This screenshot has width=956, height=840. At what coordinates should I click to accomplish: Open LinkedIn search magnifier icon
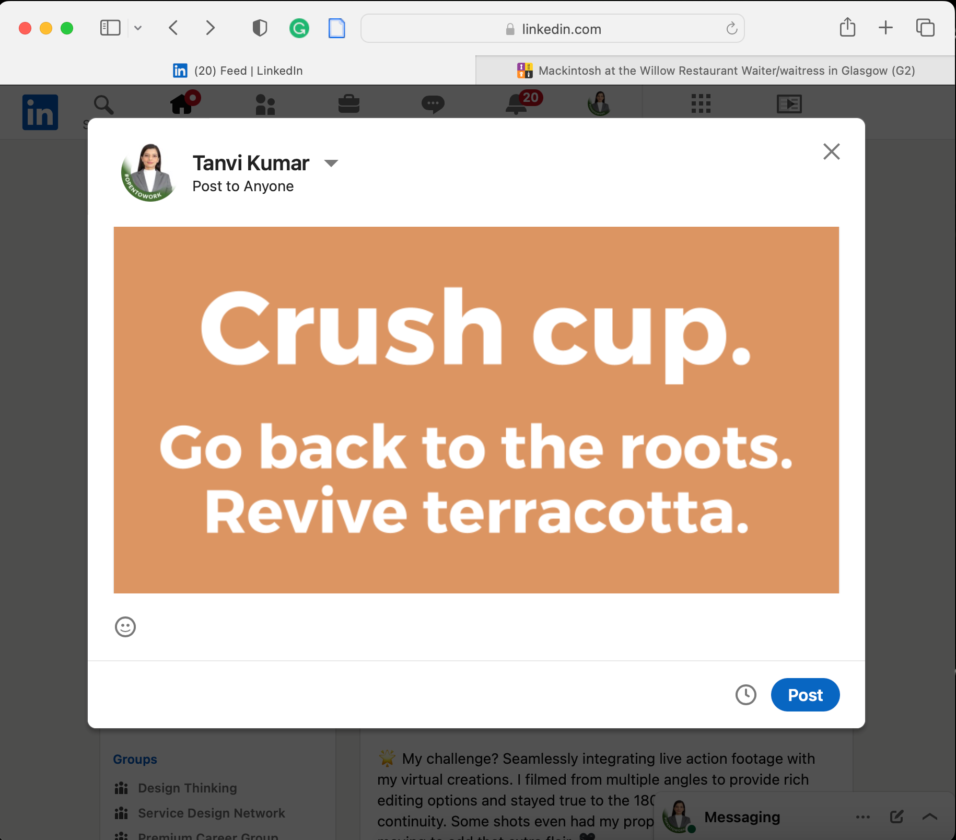pos(103,104)
